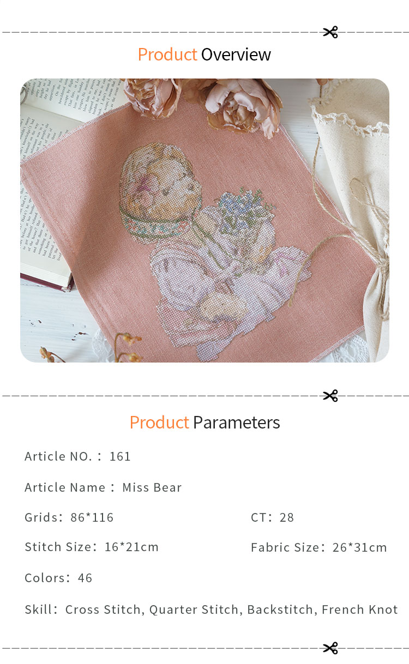409x664 pixels.
Task: Click the scissors icon above Product Overview
Action: pos(330,32)
